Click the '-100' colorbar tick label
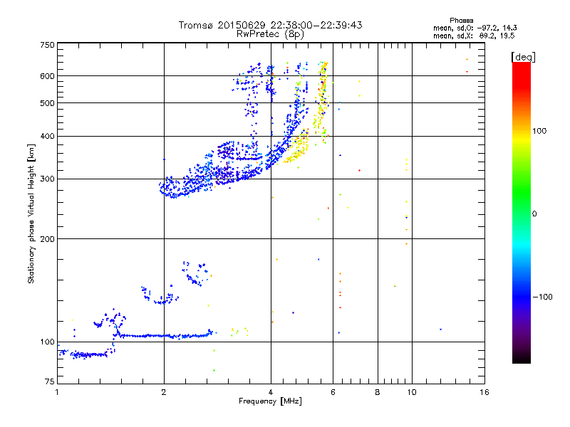Image resolution: width=570 pixels, height=427 pixels. tap(542, 297)
